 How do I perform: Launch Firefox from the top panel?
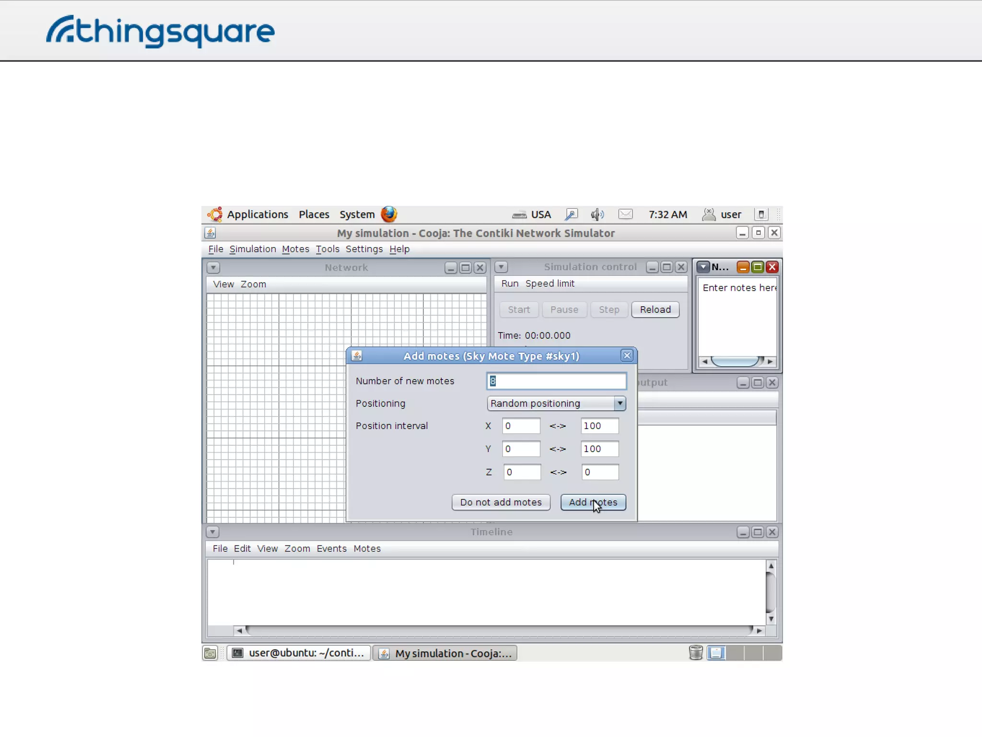[x=389, y=214]
